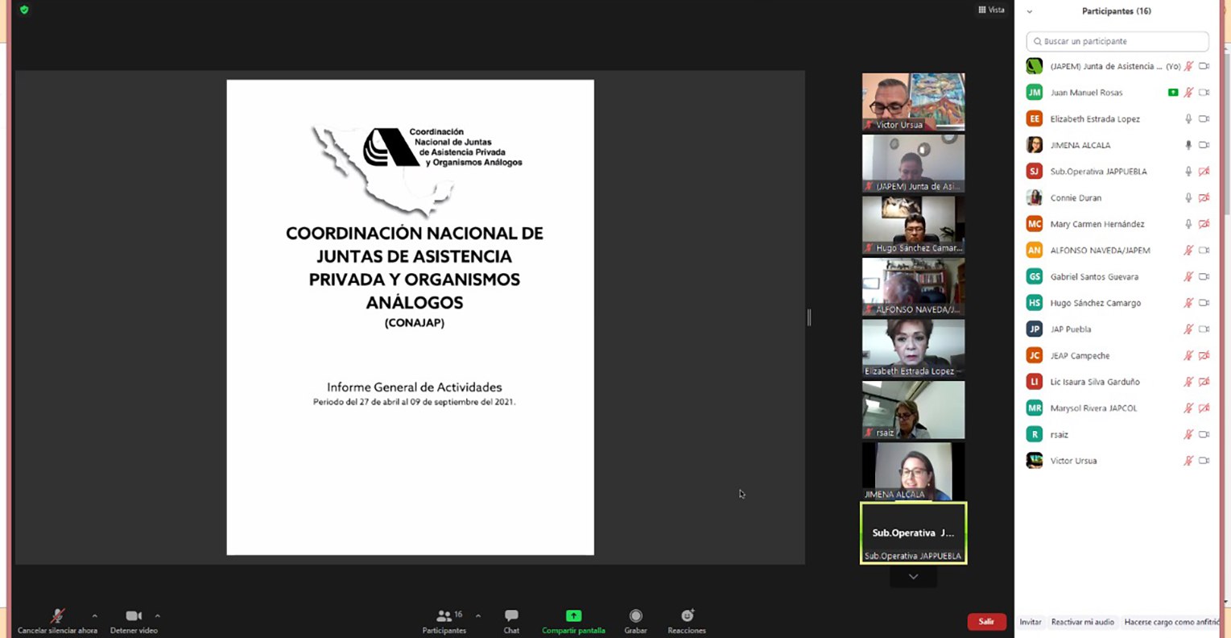Click ALFONSO NAVEDA video thumbnail
Viewport: 1231px width, 638px height.
(x=913, y=286)
